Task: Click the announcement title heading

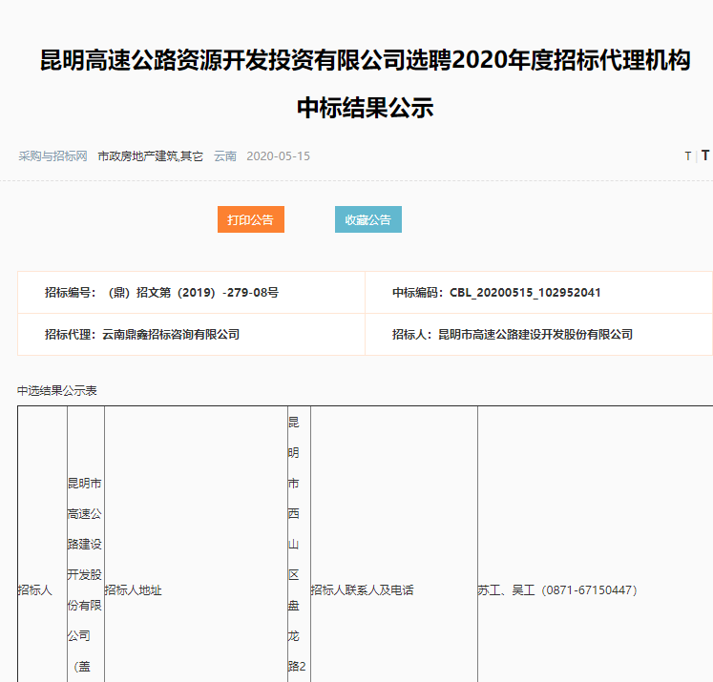Action: pyautogui.click(x=365, y=84)
